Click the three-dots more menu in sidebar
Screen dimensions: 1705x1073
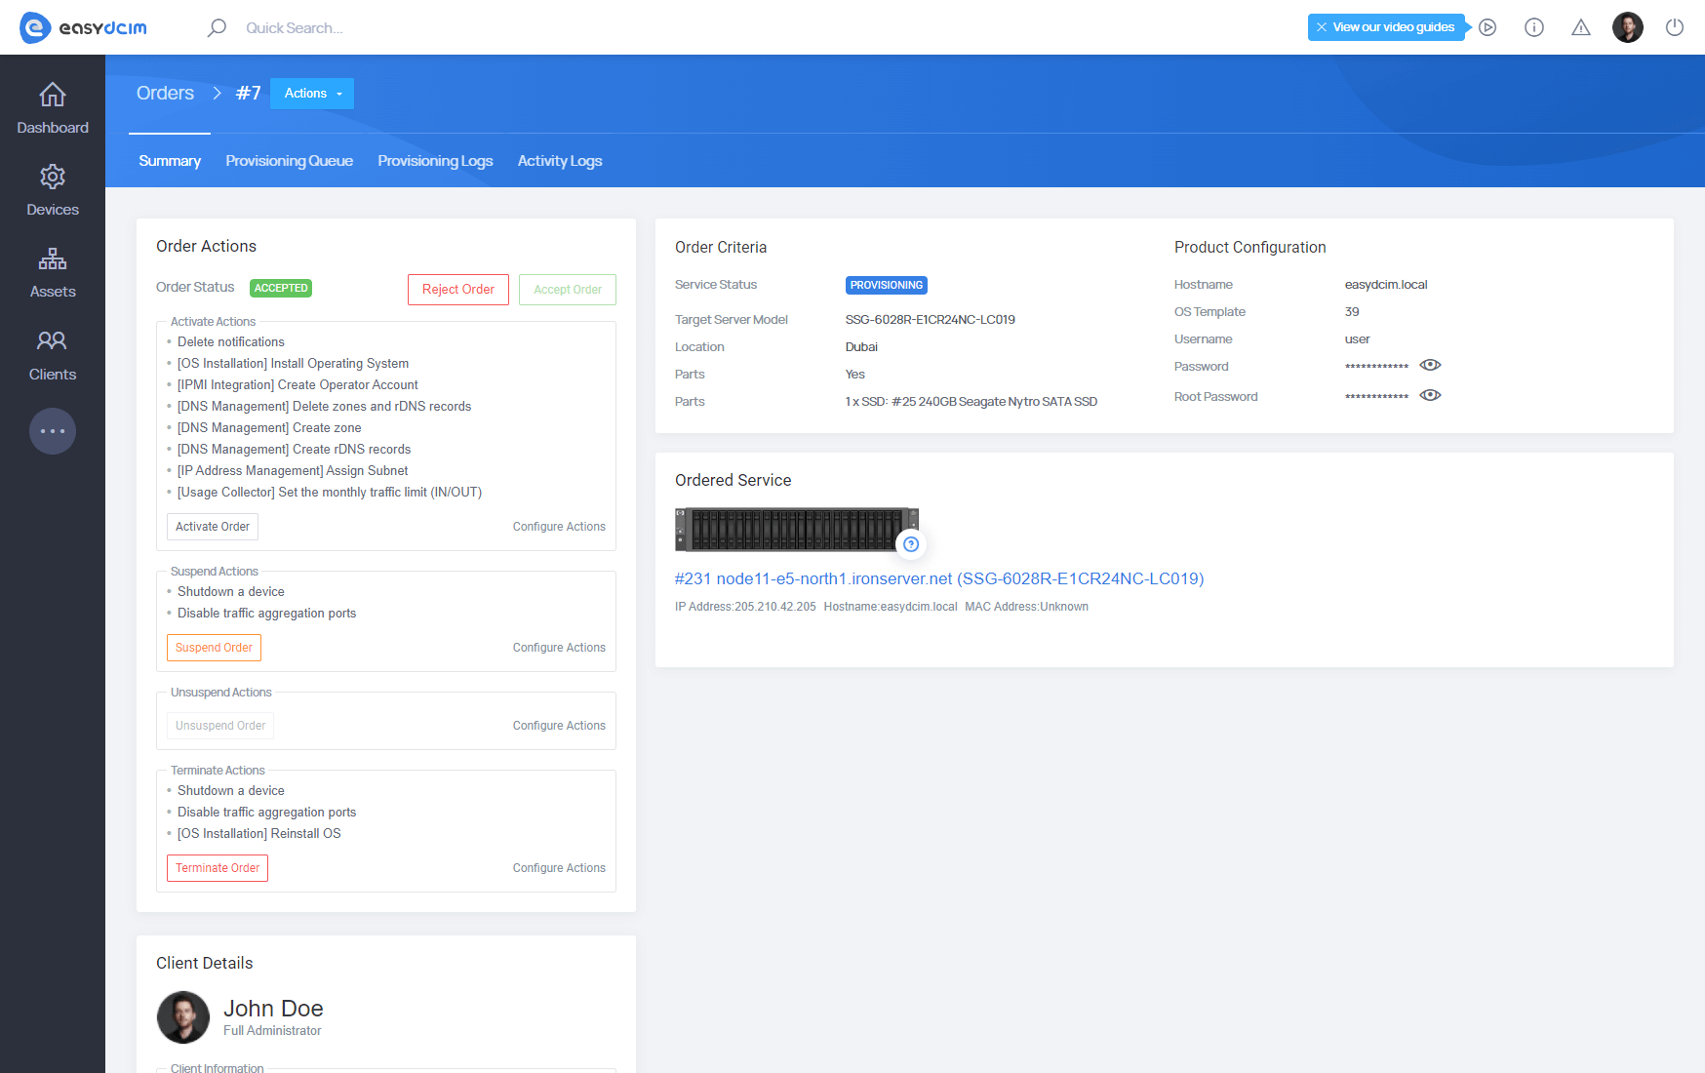tap(53, 431)
